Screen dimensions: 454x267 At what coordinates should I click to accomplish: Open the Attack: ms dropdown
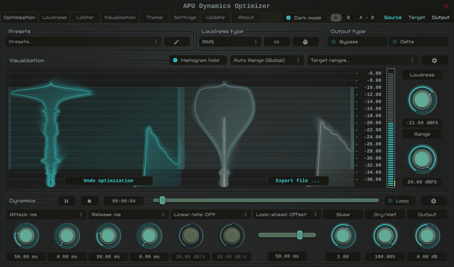click(x=46, y=215)
